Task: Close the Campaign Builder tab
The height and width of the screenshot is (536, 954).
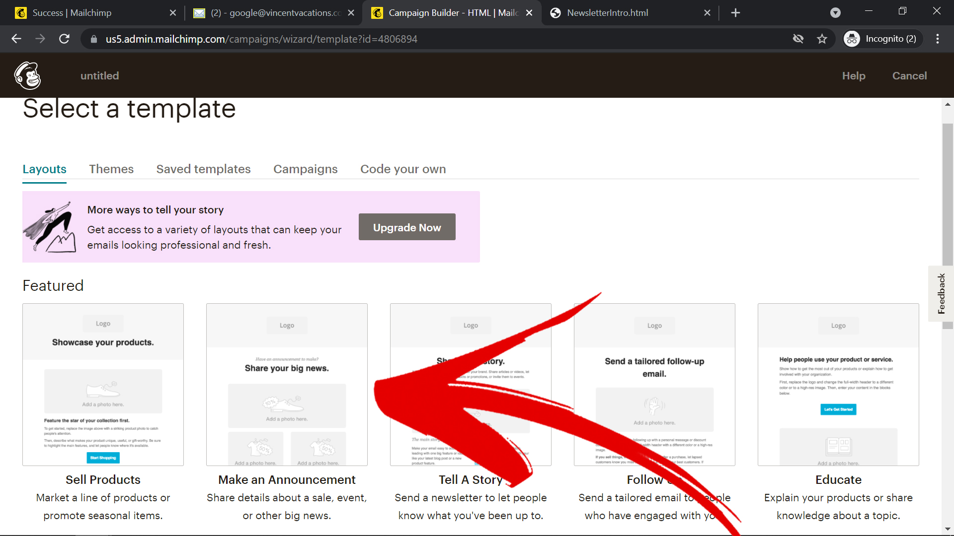Action: point(529,13)
